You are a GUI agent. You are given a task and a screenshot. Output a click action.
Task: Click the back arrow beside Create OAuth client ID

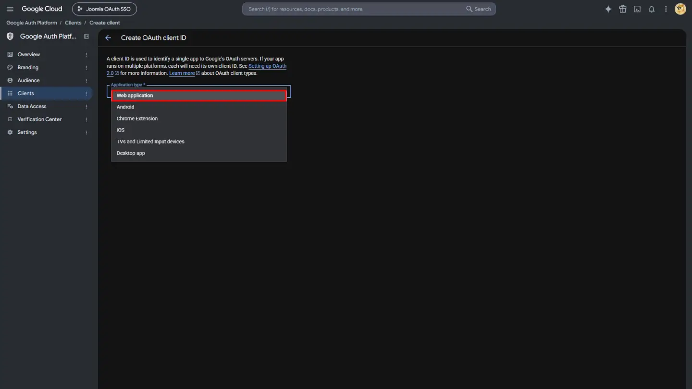108,38
